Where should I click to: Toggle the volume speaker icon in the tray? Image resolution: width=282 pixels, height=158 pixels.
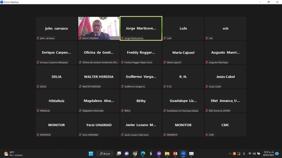254,154
